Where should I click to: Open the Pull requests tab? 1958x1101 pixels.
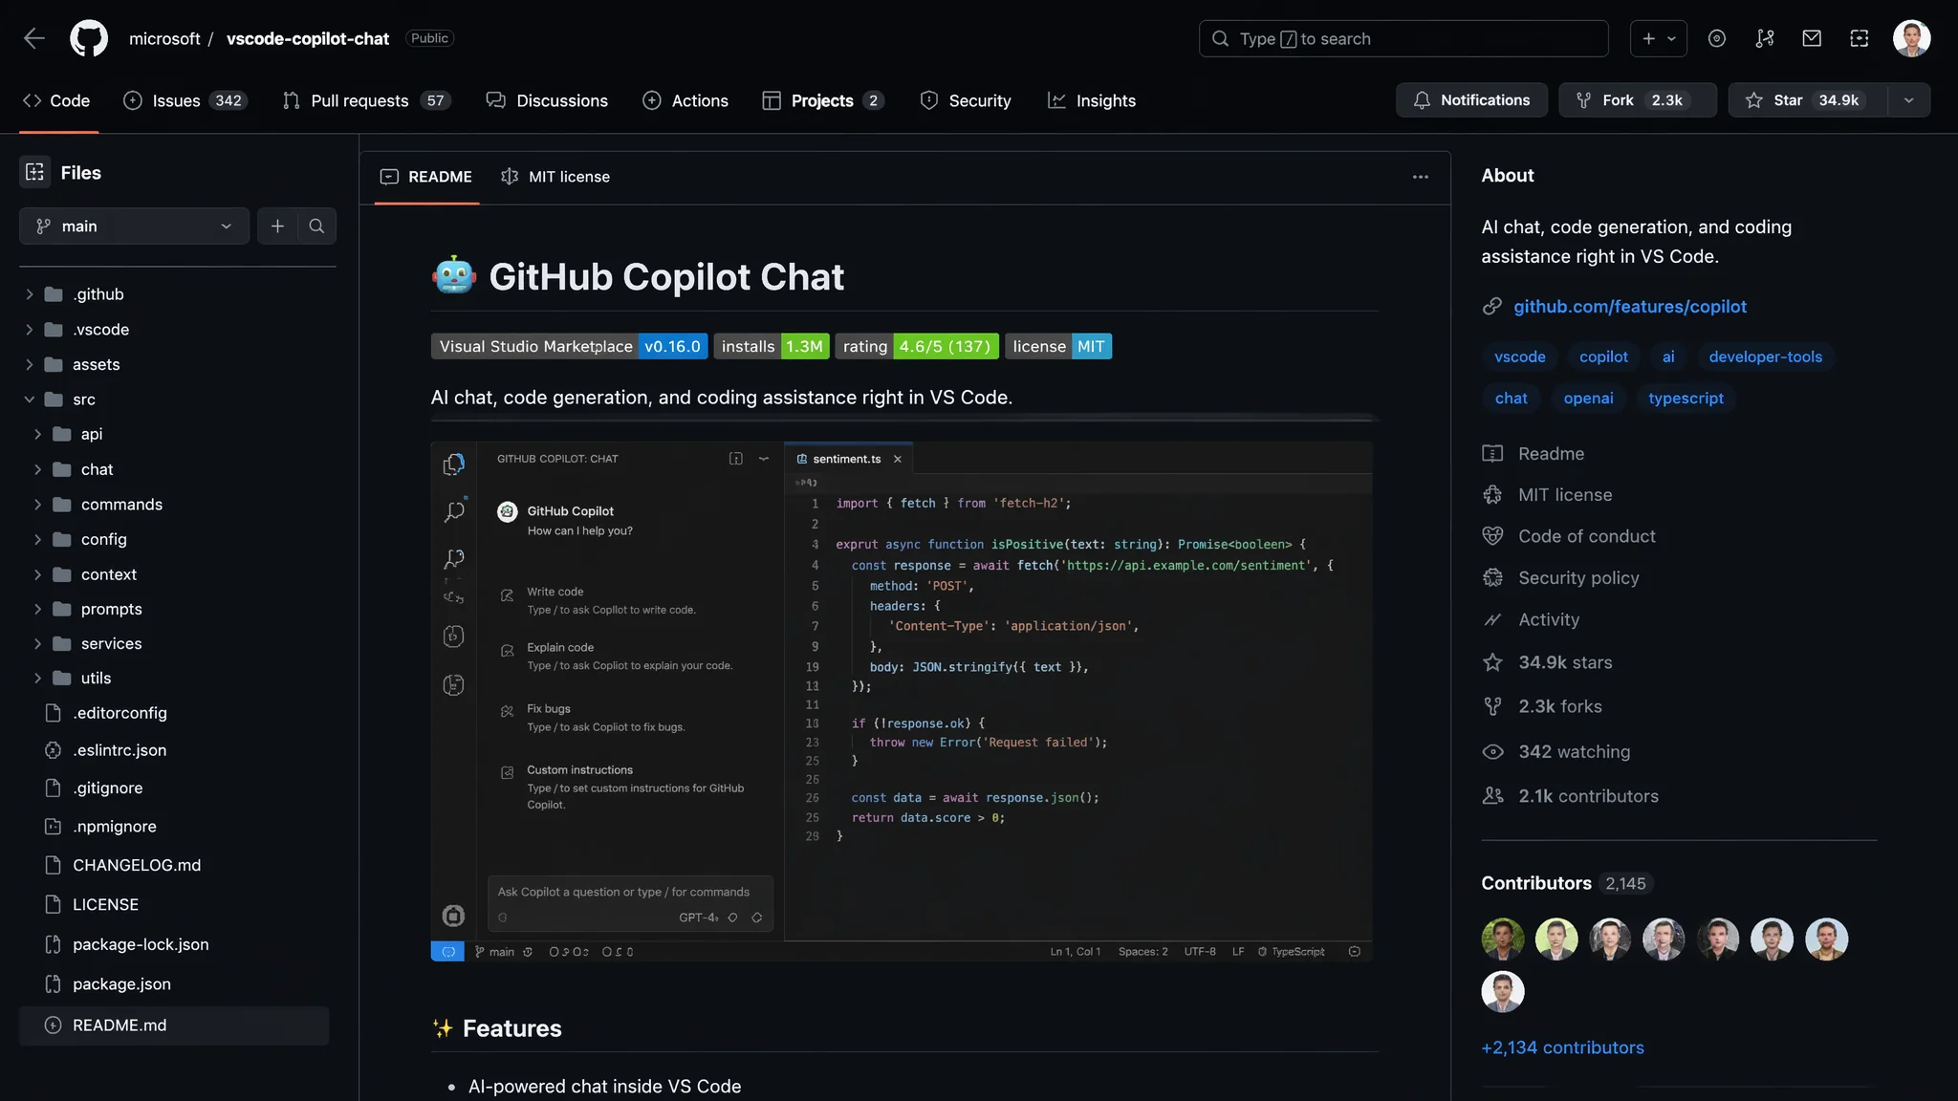pos(366,100)
